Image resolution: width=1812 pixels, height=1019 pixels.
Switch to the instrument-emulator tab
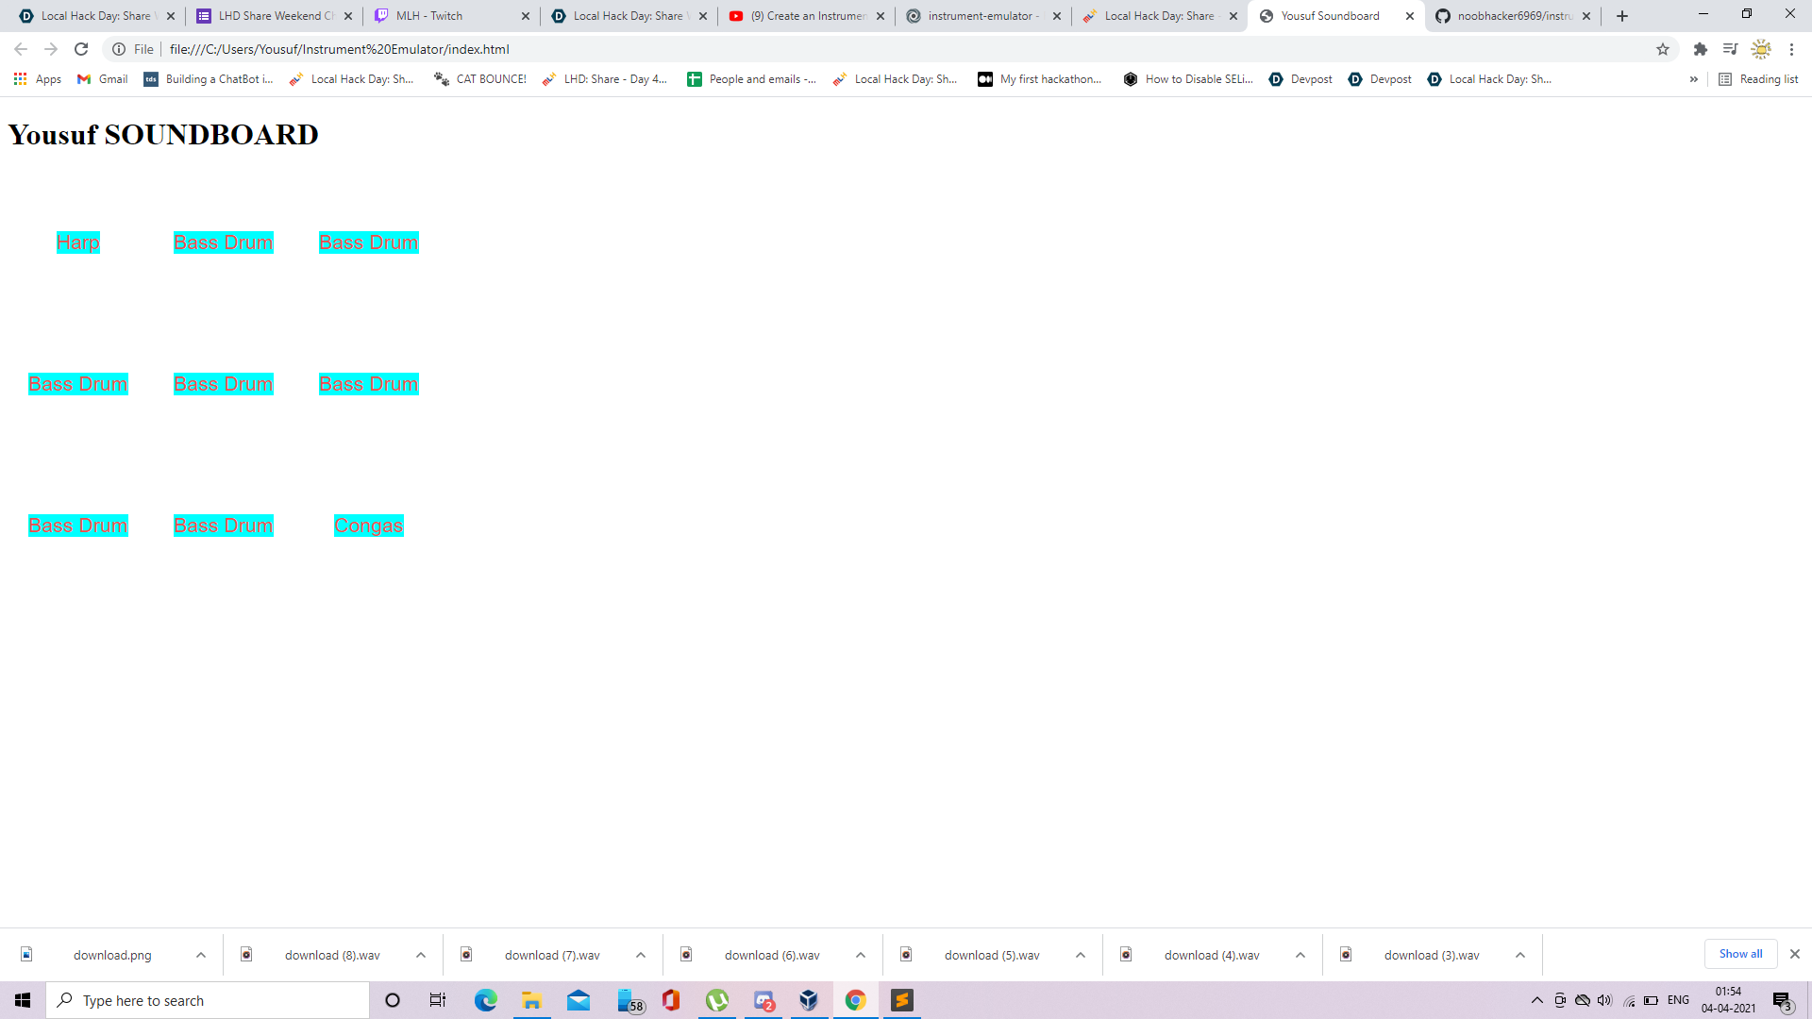(981, 16)
